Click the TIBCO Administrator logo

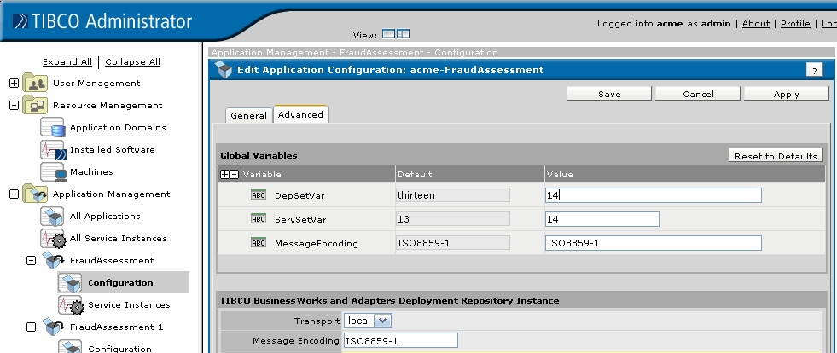pyautogui.click(x=102, y=21)
